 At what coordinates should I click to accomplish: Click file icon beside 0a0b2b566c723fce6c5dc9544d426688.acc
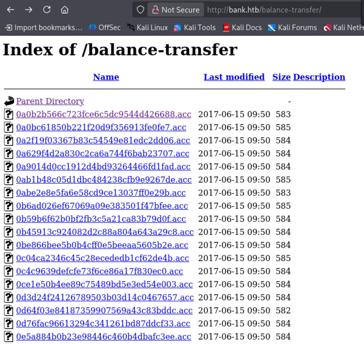point(9,114)
